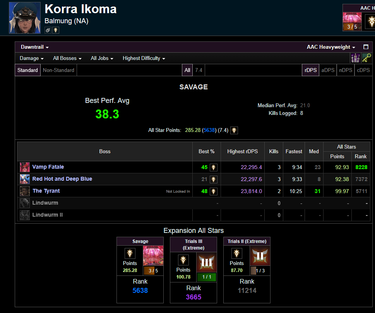Click the job icon in Red Hot and Deep Blue's Best % cell
This screenshot has width=375, height=313.
click(214, 180)
